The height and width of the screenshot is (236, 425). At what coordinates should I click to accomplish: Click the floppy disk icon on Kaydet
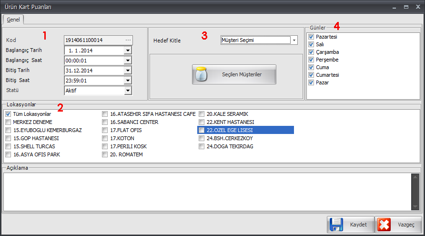(x=336, y=224)
